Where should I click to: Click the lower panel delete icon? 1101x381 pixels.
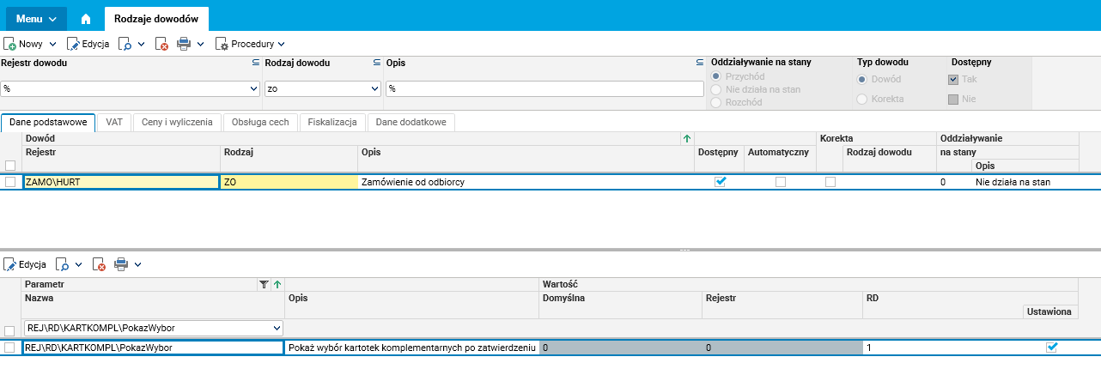pyautogui.click(x=99, y=264)
